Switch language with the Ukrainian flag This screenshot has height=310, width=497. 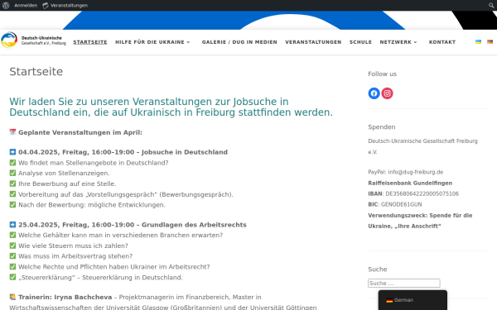pos(478,42)
